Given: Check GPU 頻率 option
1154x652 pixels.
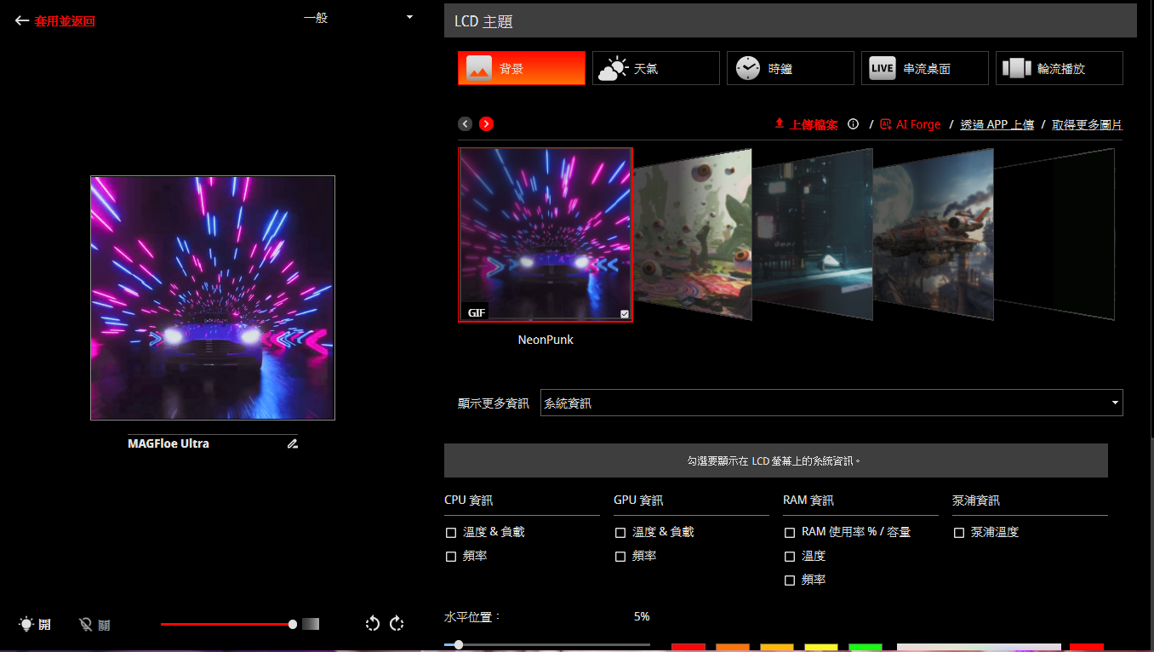Looking at the screenshot, I should pos(620,557).
